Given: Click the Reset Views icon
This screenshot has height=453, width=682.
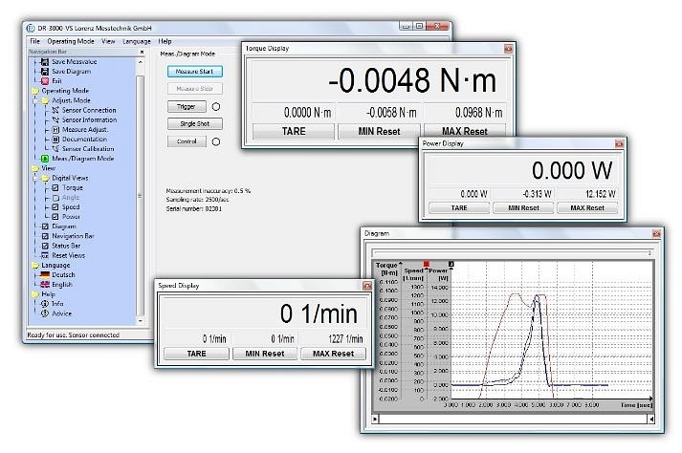Looking at the screenshot, I should pyautogui.click(x=44, y=255).
